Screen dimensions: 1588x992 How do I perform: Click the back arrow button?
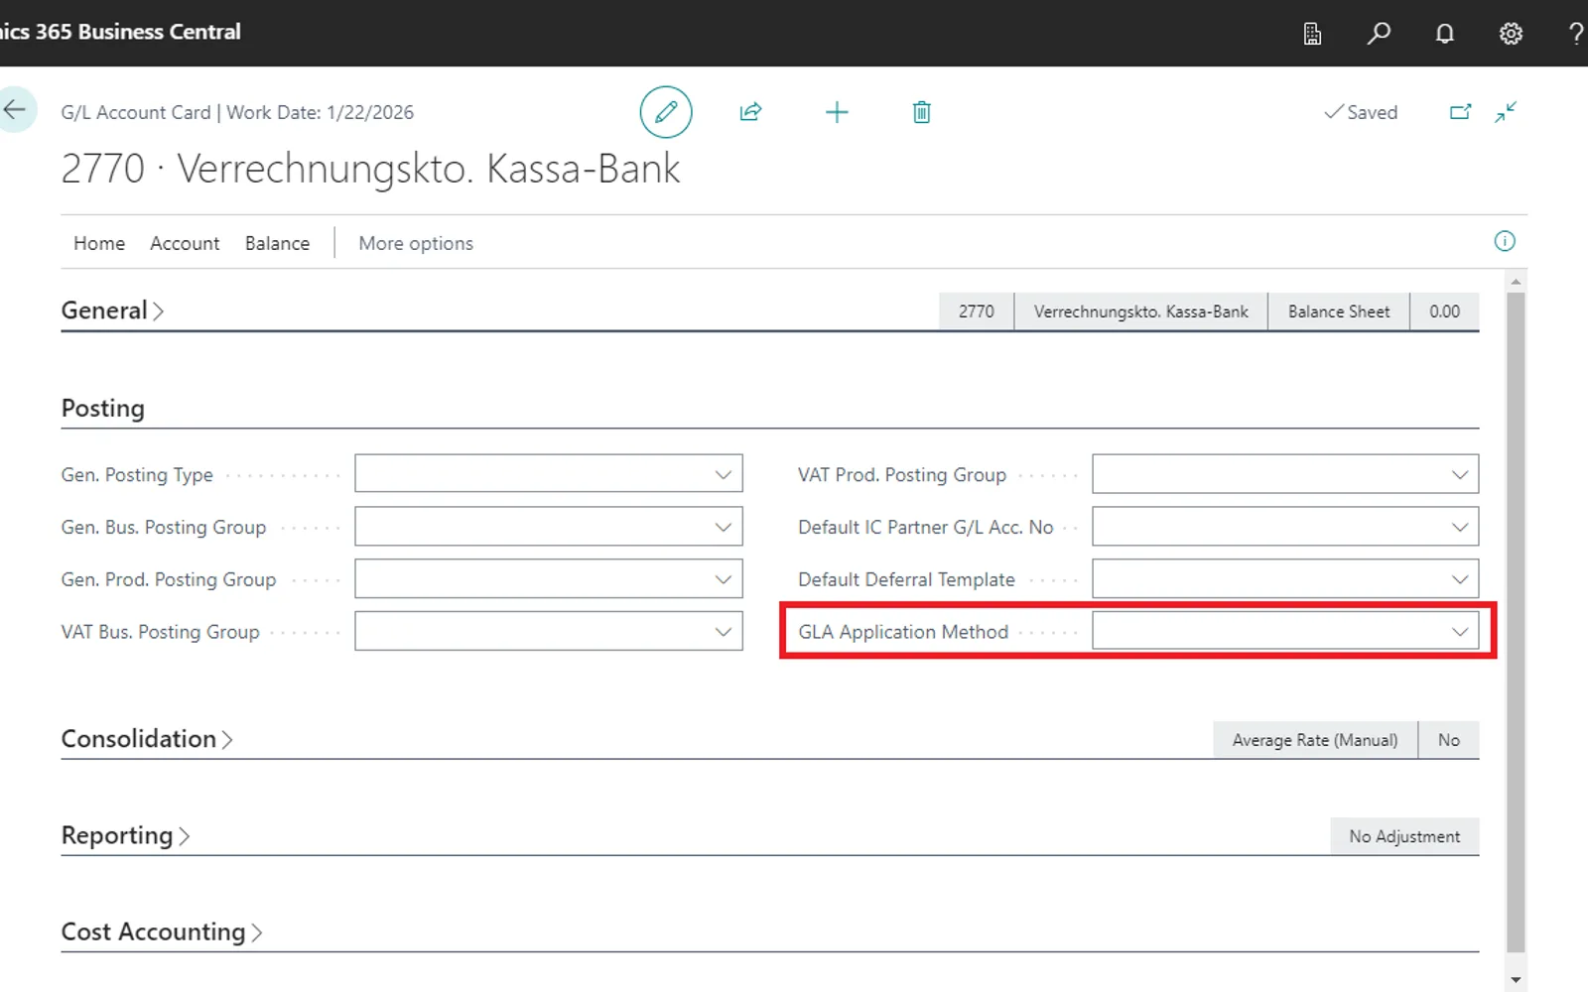point(15,110)
